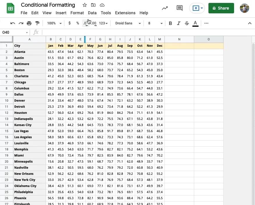255x205 pixels.
Task: Expand the Droid Sans font dropdown
Action: click(128, 23)
